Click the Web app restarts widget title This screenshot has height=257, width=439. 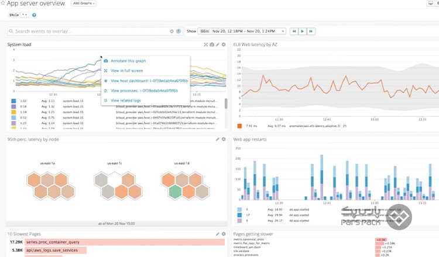tap(250, 139)
